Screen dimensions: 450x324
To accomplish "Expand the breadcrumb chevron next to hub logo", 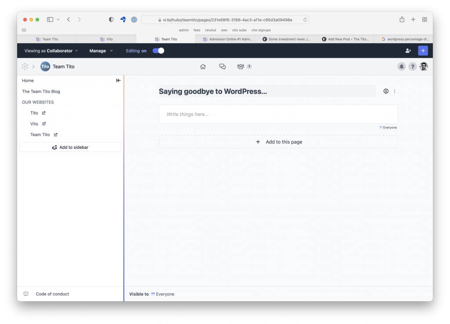I will (x=33, y=67).
